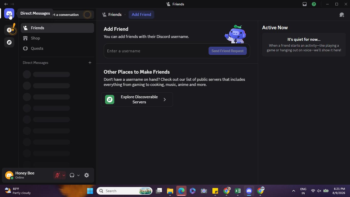Click New Group DM icon top right
Image resolution: width=350 pixels, height=197 pixels.
tap(342, 15)
